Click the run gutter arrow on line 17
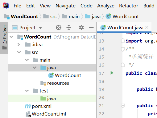Image resolution: width=157 pixels, height=118 pixels. tap(112, 73)
